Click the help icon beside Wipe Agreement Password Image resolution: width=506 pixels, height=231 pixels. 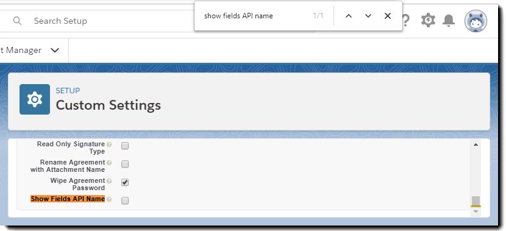click(x=109, y=181)
